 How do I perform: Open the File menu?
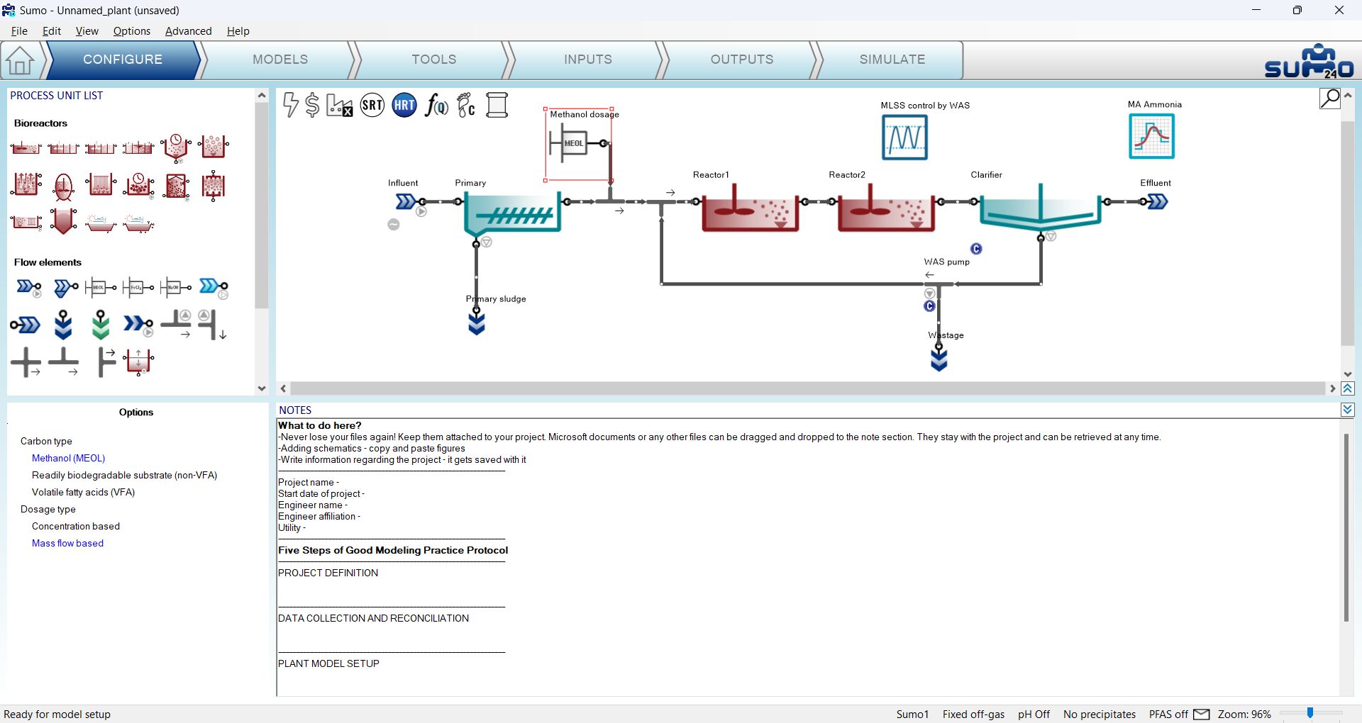coord(19,31)
